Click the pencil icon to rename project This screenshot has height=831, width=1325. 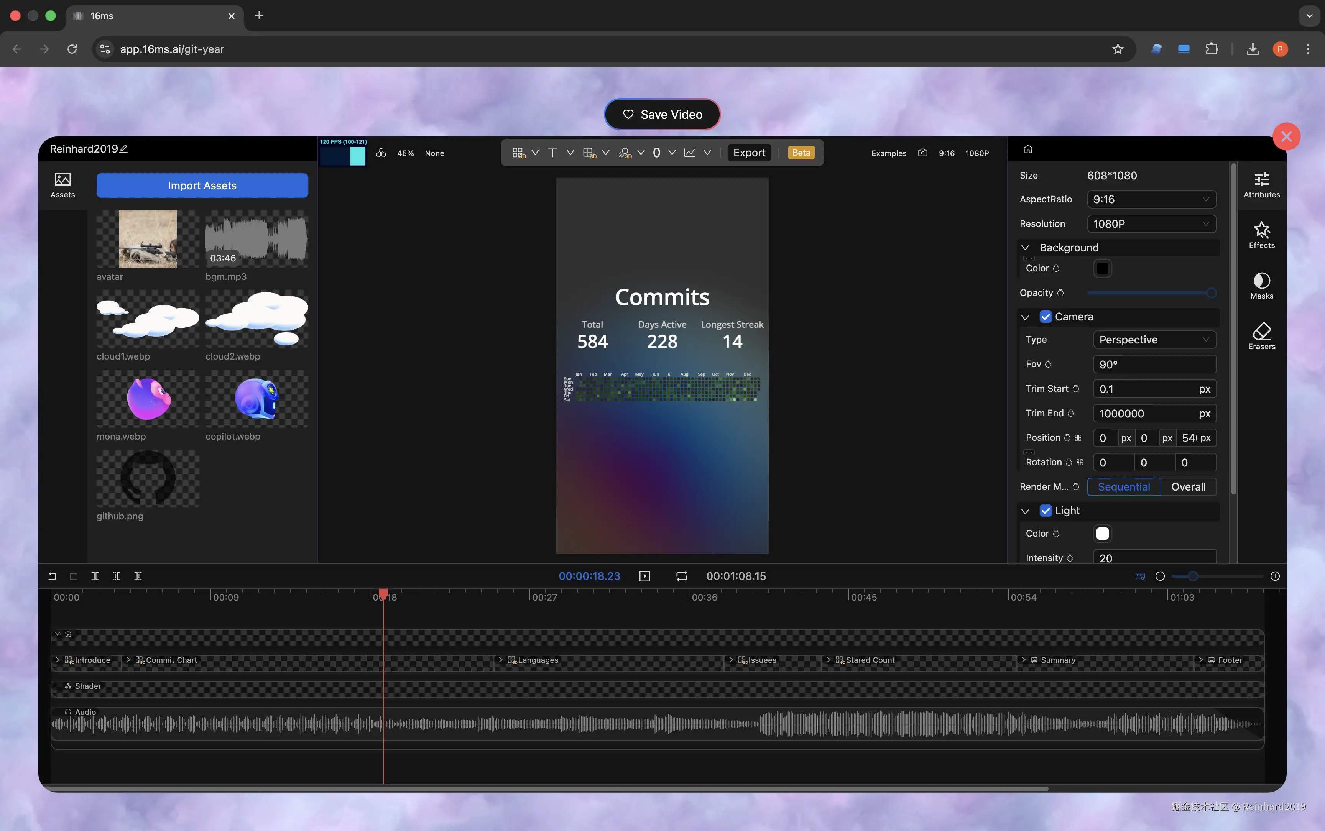pyautogui.click(x=124, y=149)
